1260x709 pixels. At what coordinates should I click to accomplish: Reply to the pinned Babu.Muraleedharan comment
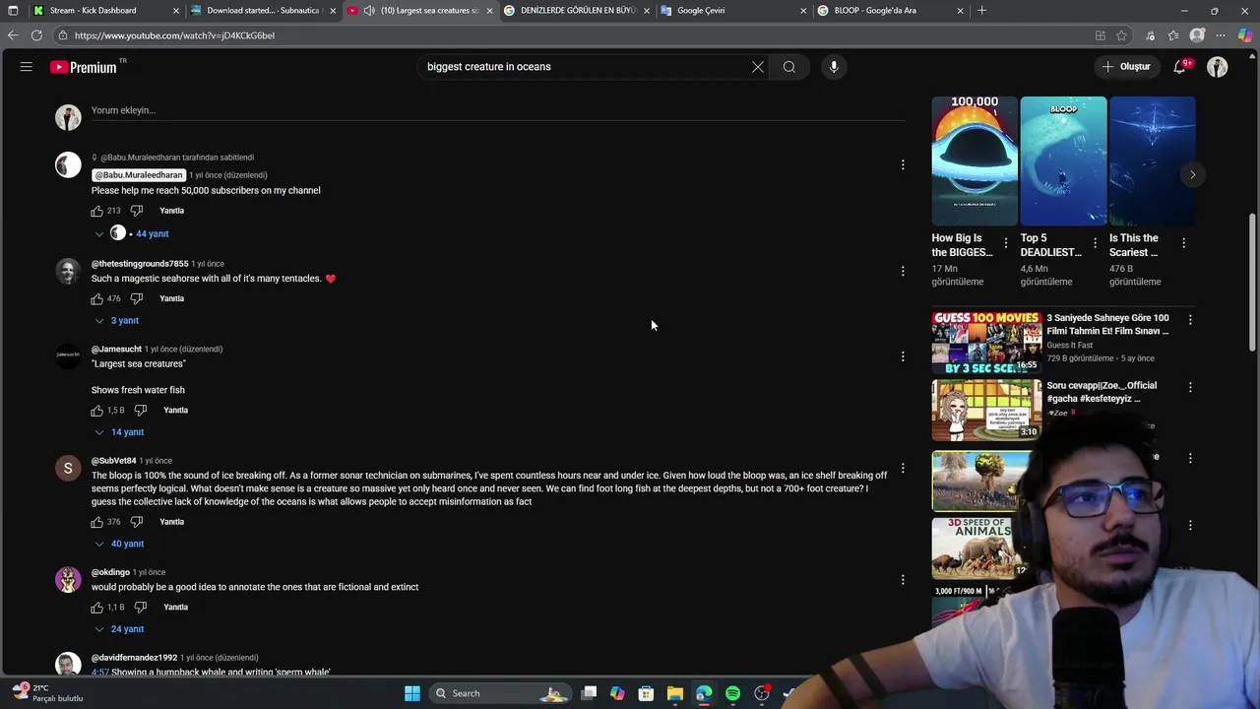coord(172,211)
